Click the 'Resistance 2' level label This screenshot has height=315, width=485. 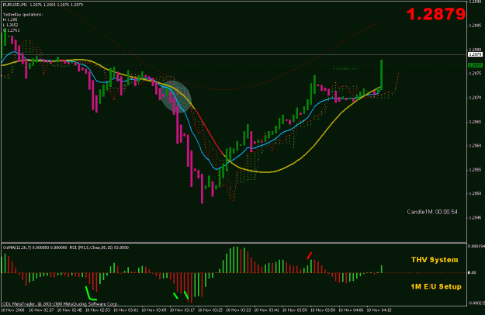tap(345, 68)
